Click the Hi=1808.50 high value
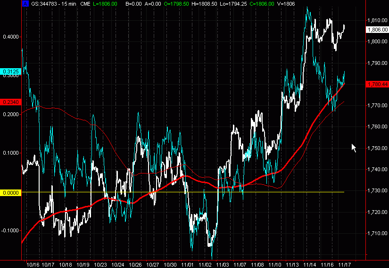 pos(204,4)
